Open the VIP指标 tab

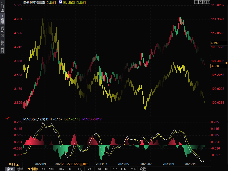coord(32,169)
